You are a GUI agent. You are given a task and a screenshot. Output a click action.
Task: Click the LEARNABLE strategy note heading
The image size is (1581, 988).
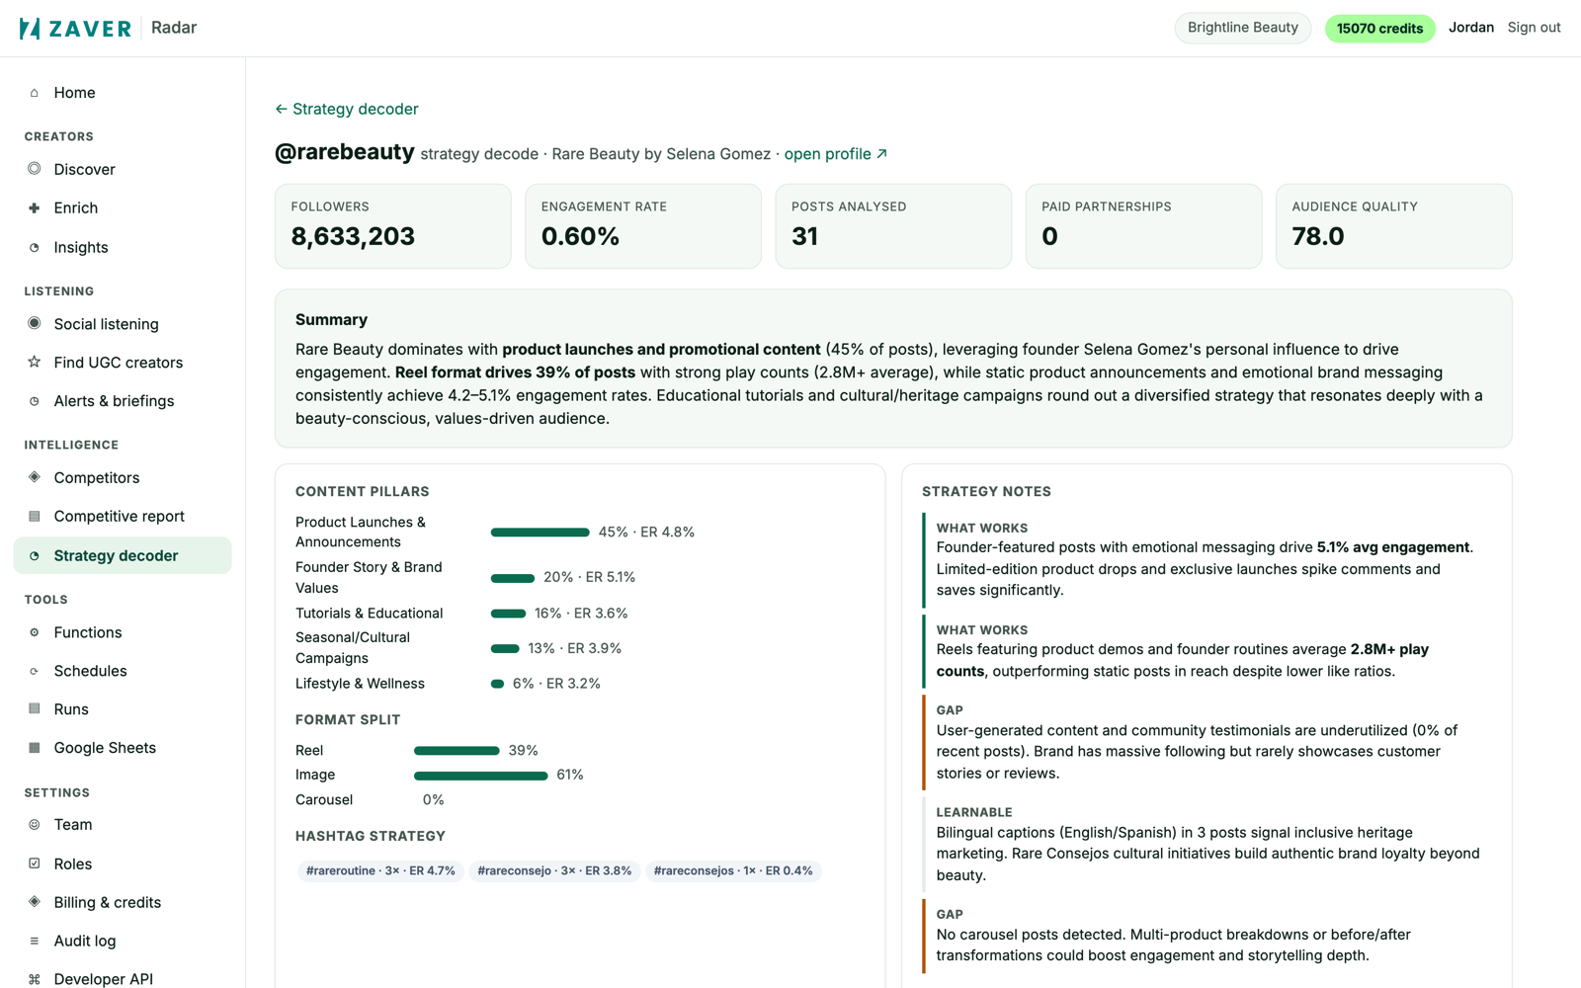[x=974, y=812]
